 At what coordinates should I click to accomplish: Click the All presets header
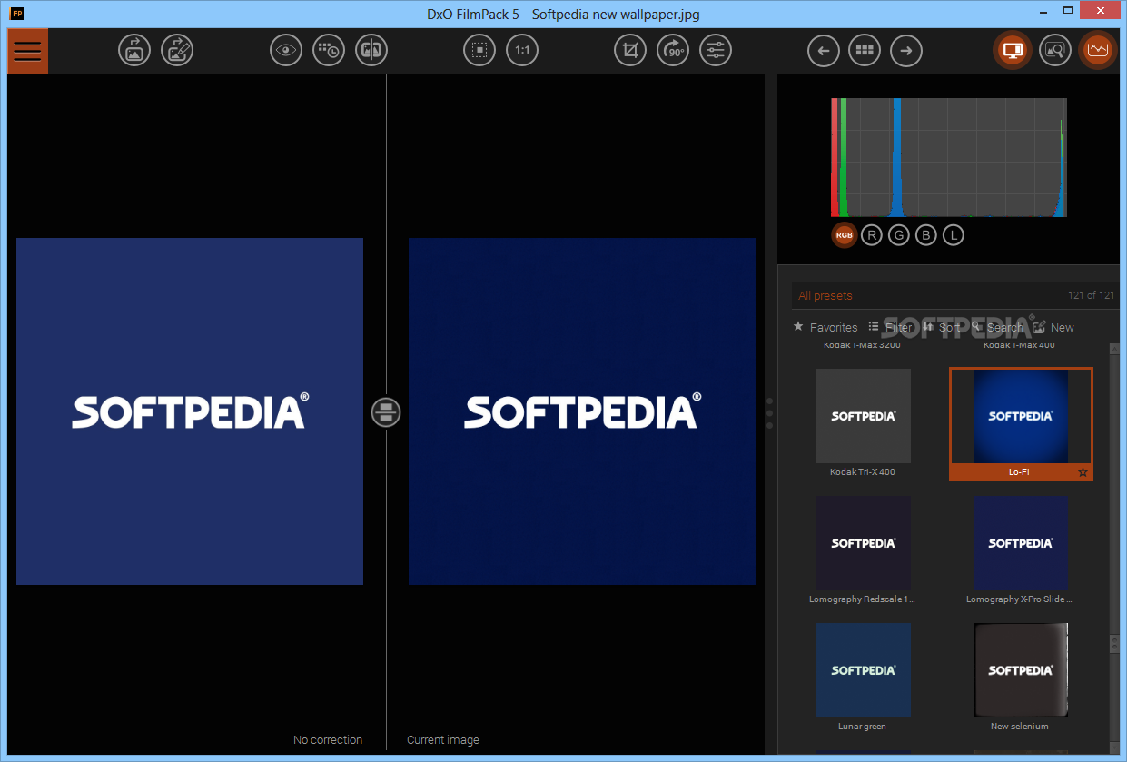(x=825, y=295)
